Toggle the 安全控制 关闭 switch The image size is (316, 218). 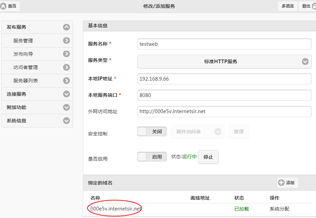[x=152, y=132]
